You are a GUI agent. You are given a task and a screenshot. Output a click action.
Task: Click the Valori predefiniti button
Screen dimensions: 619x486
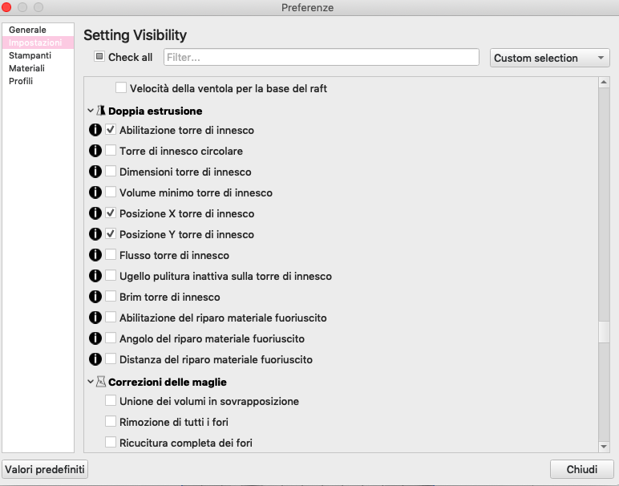pyautogui.click(x=45, y=469)
